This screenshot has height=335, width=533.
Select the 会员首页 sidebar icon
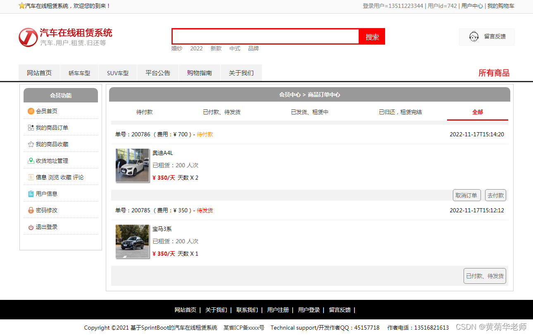pyautogui.click(x=31, y=111)
